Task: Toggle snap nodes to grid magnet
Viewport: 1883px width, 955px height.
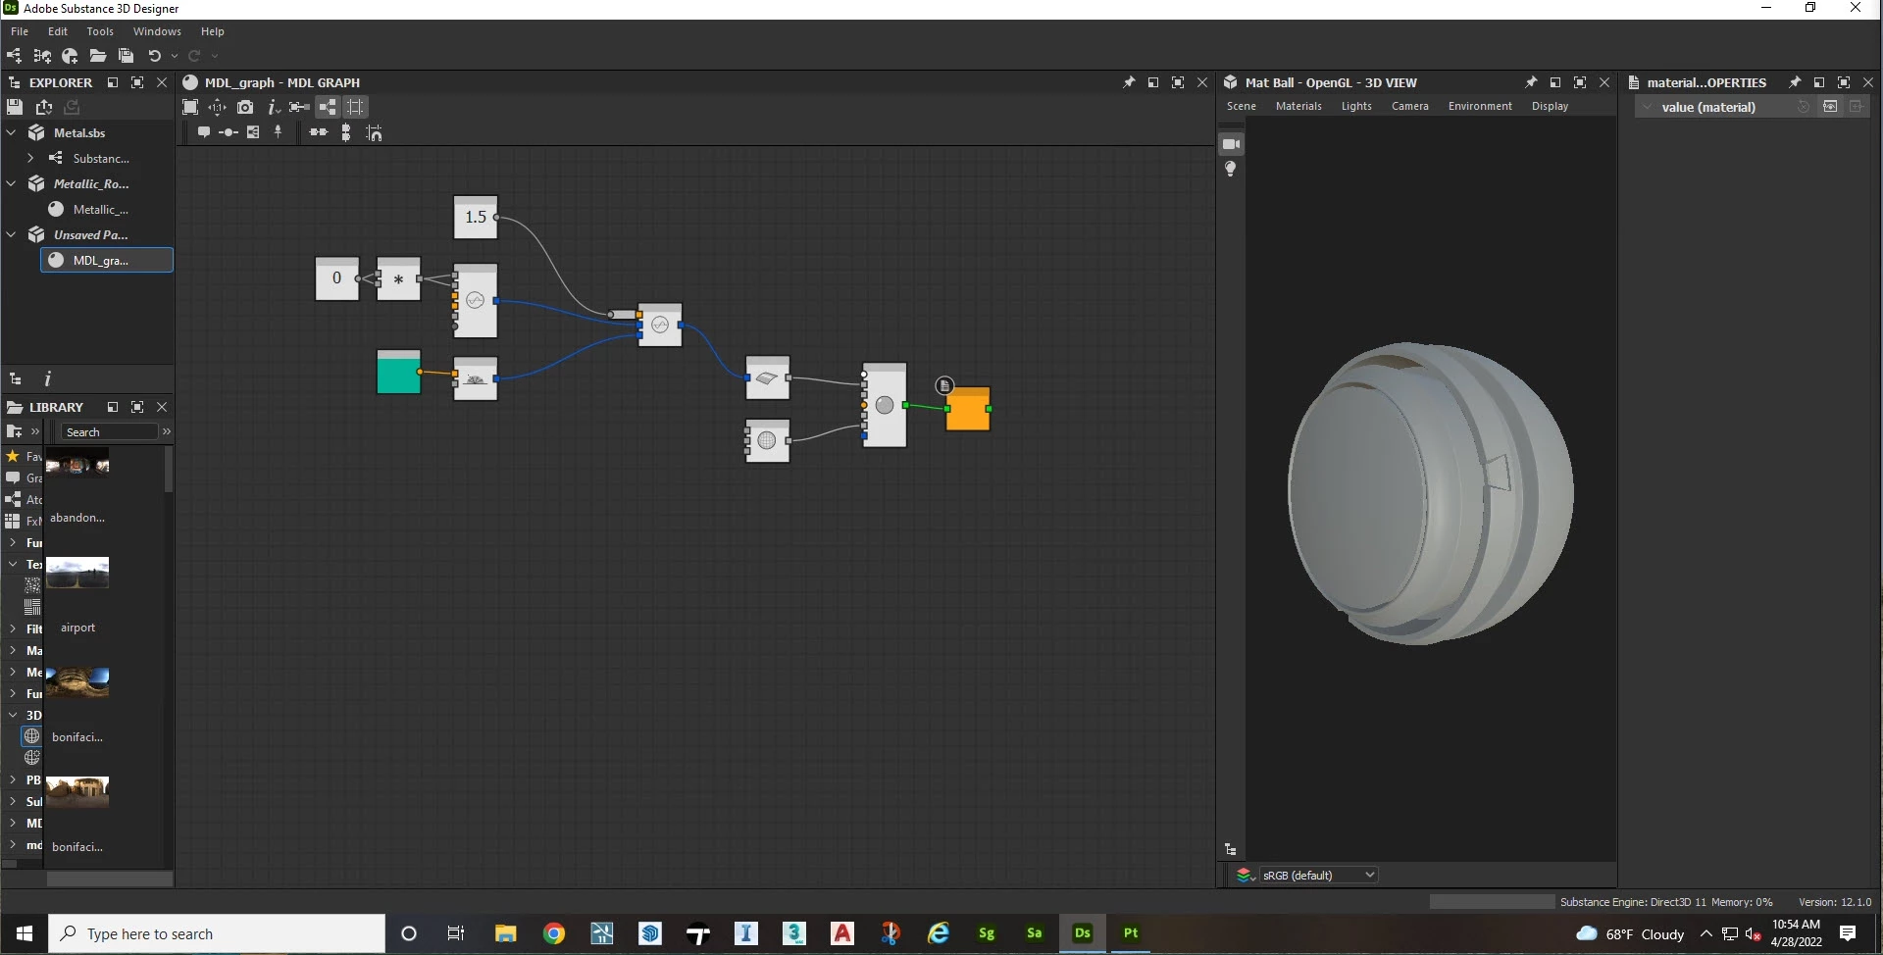Action: (x=374, y=132)
